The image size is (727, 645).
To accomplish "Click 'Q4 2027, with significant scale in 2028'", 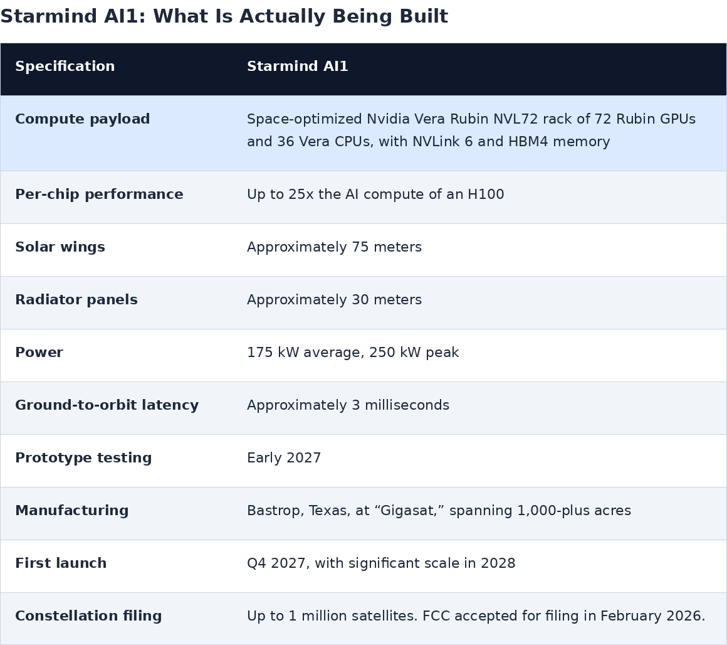I will coord(381,563).
